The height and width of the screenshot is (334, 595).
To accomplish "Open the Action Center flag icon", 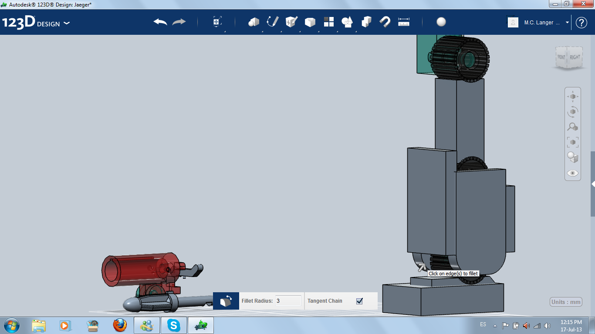I will pos(505,325).
